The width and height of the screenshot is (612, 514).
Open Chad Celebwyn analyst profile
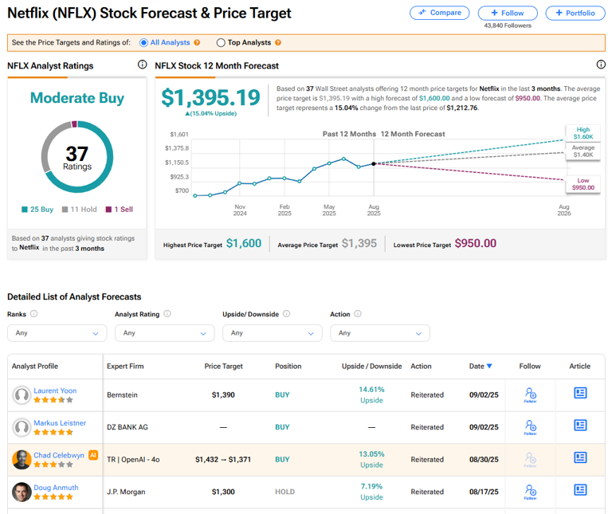tap(58, 456)
